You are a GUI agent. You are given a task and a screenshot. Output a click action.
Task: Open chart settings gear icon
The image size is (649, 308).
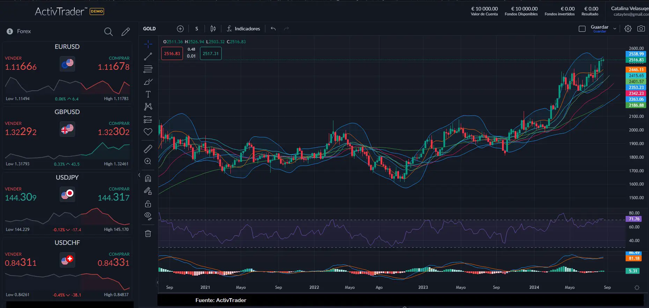click(x=628, y=29)
